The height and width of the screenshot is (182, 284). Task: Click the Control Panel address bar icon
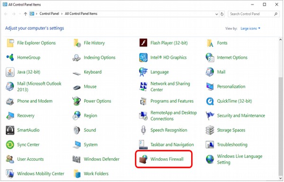pos(32,14)
